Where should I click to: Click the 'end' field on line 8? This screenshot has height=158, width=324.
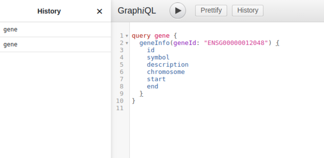coord(152,86)
